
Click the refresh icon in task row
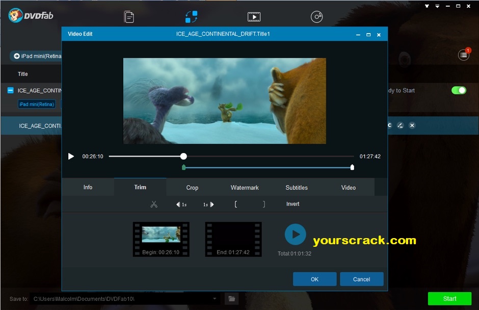pyautogui.click(x=389, y=125)
